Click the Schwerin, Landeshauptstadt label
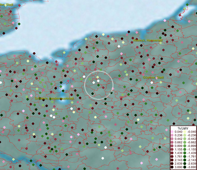Image resolution: width=197 pixels, height=170 pixels. [54, 98]
